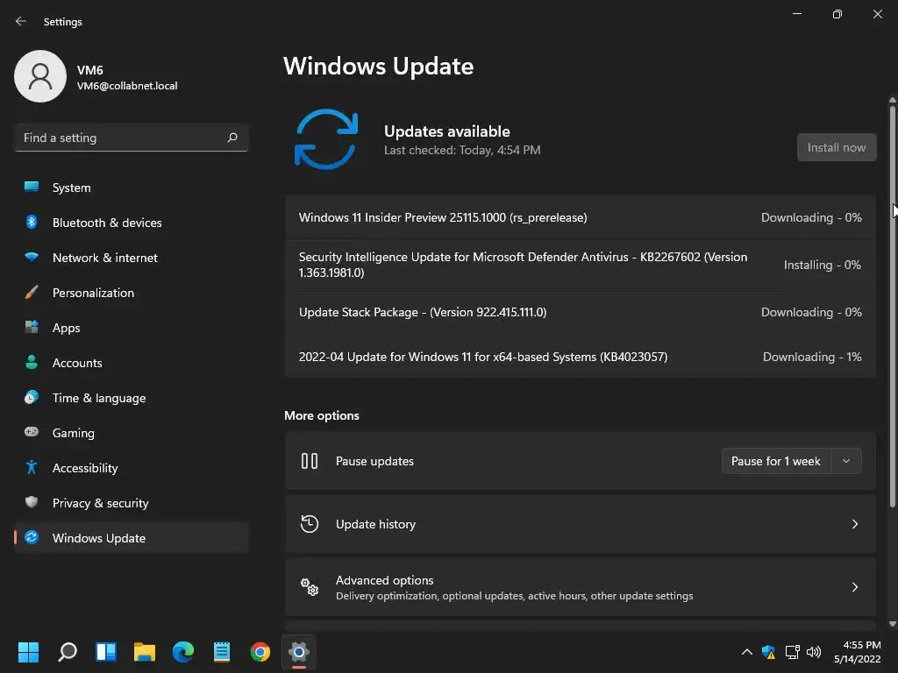Open Personalization settings
Viewport: 898px width, 673px height.
(132, 293)
